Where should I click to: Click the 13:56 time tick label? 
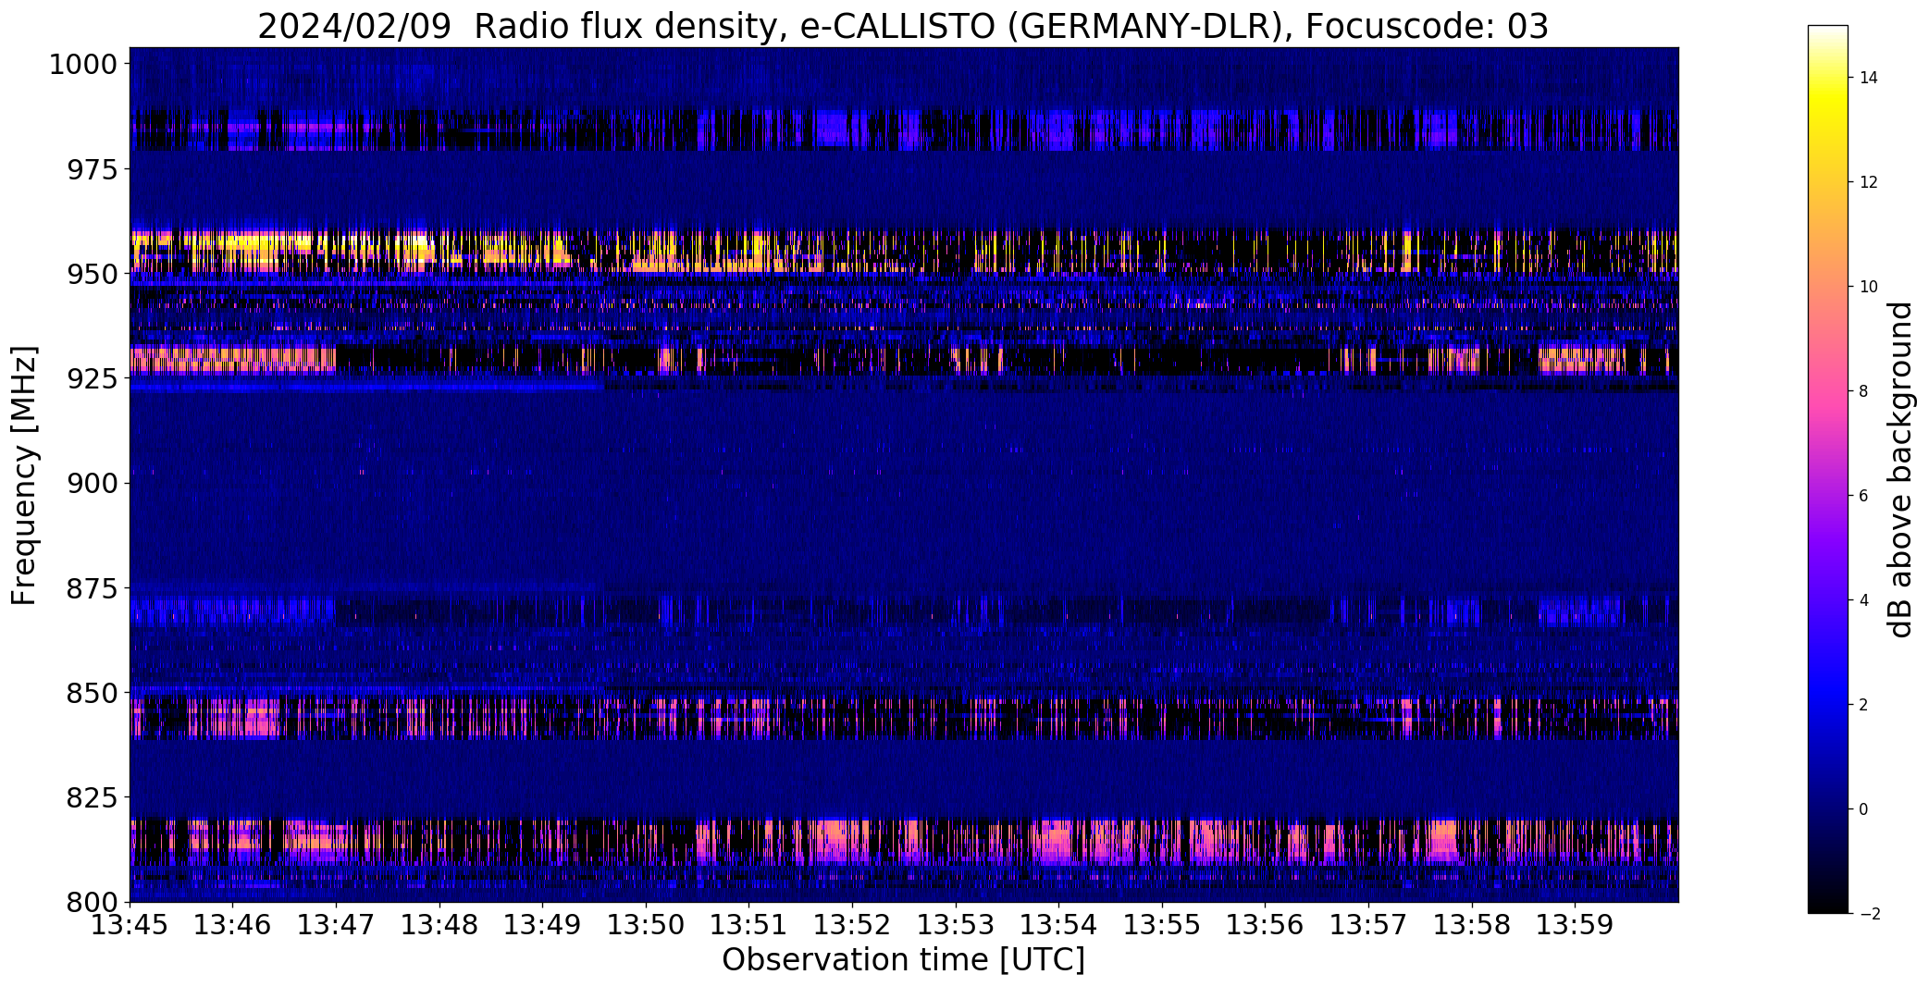(x=1265, y=925)
